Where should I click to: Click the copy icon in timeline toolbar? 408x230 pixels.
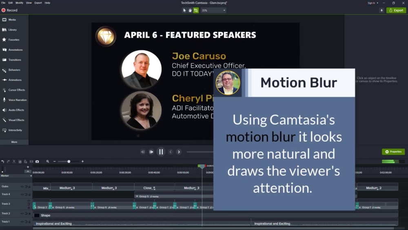[x=20, y=161]
